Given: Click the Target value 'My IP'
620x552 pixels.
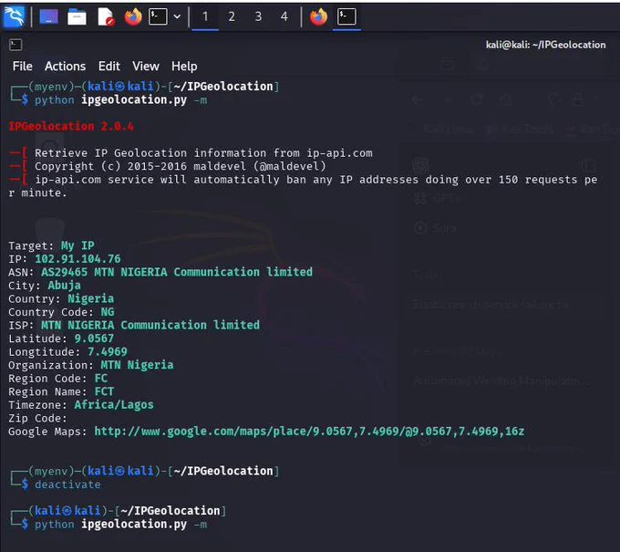Looking at the screenshot, I should (77, 245).
